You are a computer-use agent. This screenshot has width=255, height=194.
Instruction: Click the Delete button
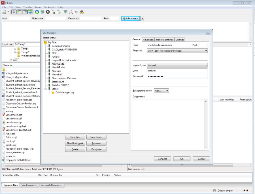click(75, 149)
